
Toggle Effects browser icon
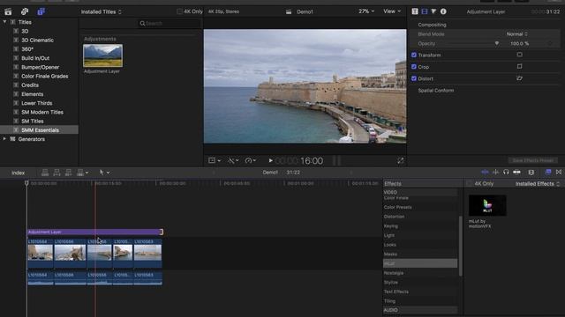pyautogui.click(x=548, y=173)
